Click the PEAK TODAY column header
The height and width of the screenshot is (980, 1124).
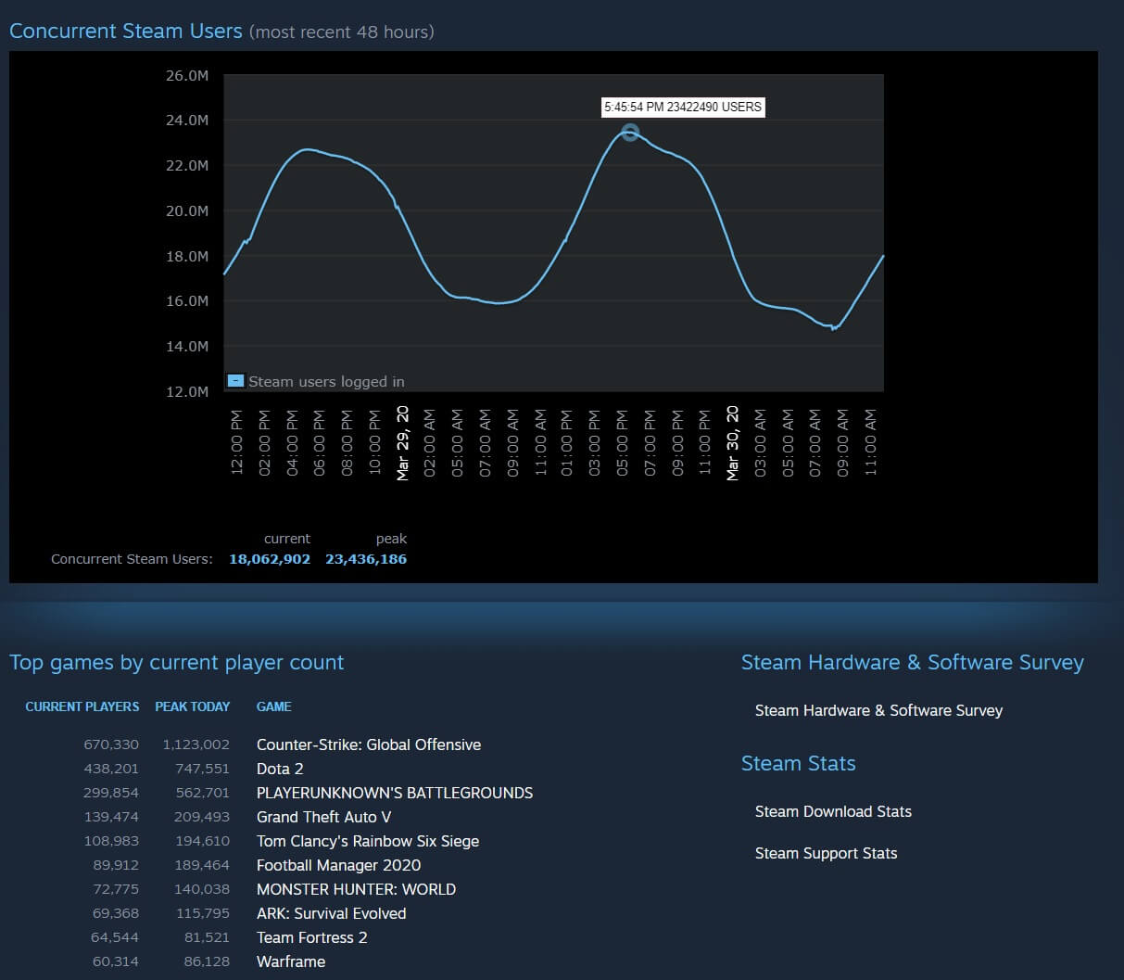pyautogui.click(x=192, y=706)
